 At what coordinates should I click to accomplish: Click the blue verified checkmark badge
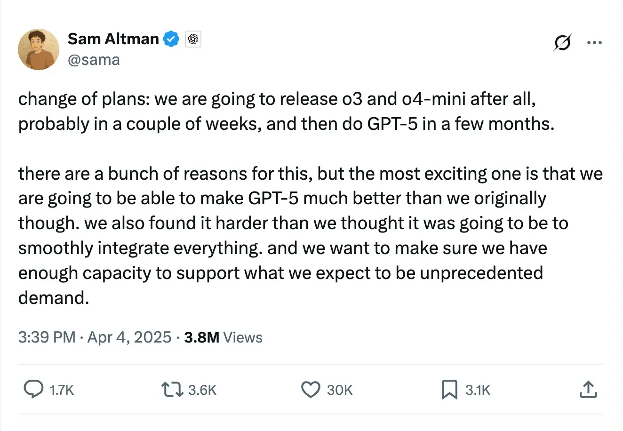pos(171,39)
